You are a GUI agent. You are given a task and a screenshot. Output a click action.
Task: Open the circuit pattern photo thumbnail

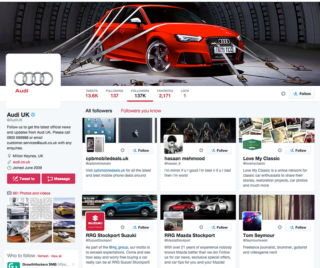point(41,209)
